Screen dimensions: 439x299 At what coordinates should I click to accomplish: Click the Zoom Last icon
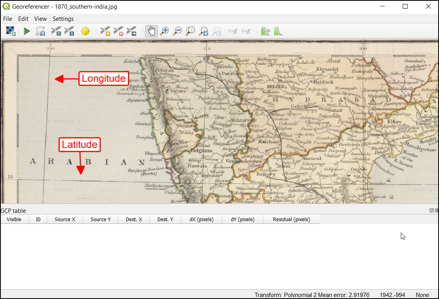pos(203,31)
